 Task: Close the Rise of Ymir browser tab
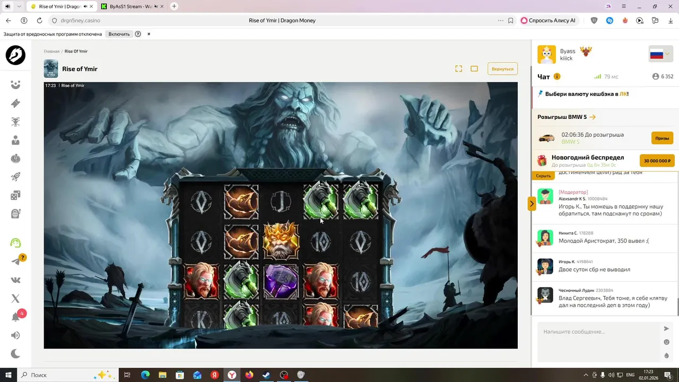click(92, 6)
